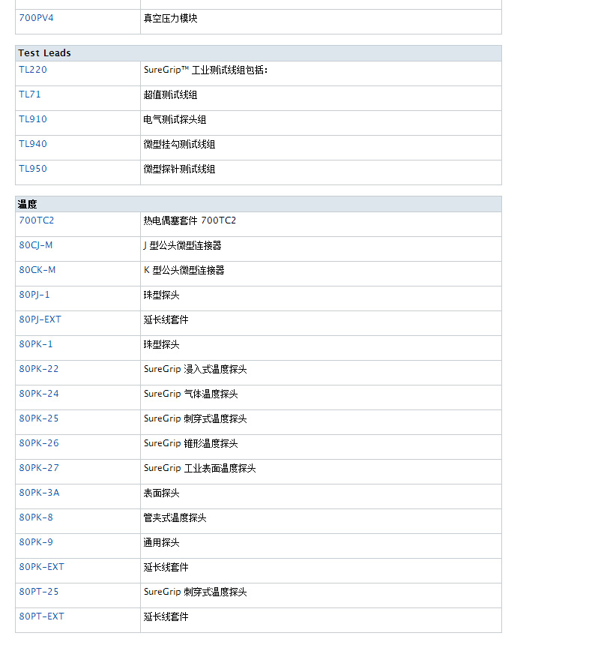Go to the 80PK-1 product link
The width and height of the screenshot is (592, 645).
coord(36,344)
